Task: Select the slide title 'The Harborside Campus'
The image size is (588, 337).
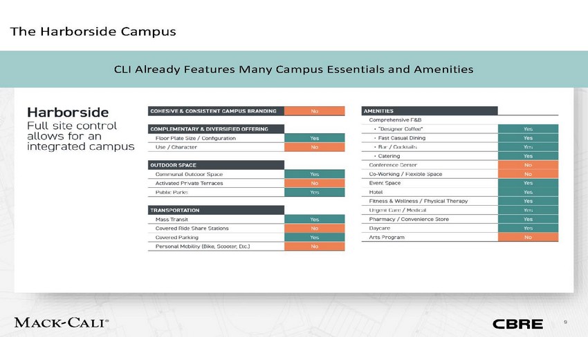Action: (x=92, y=32)
